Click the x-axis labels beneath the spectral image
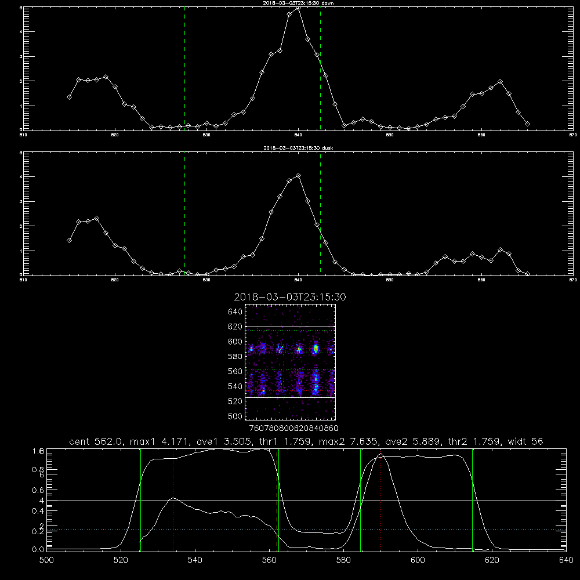The height and width of the screenshot is (580, 580). pyautogui.click(x=293, y=429)
